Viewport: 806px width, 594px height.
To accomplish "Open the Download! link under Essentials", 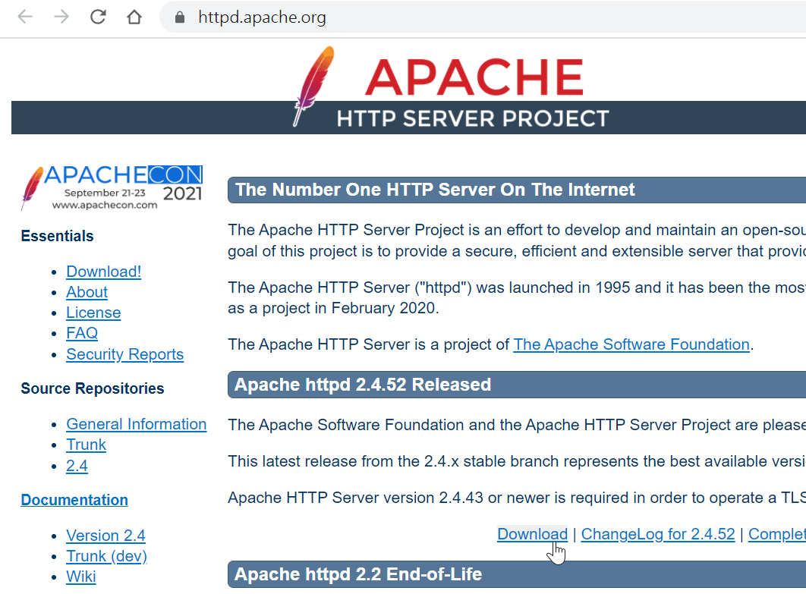I will coord(104,272).
